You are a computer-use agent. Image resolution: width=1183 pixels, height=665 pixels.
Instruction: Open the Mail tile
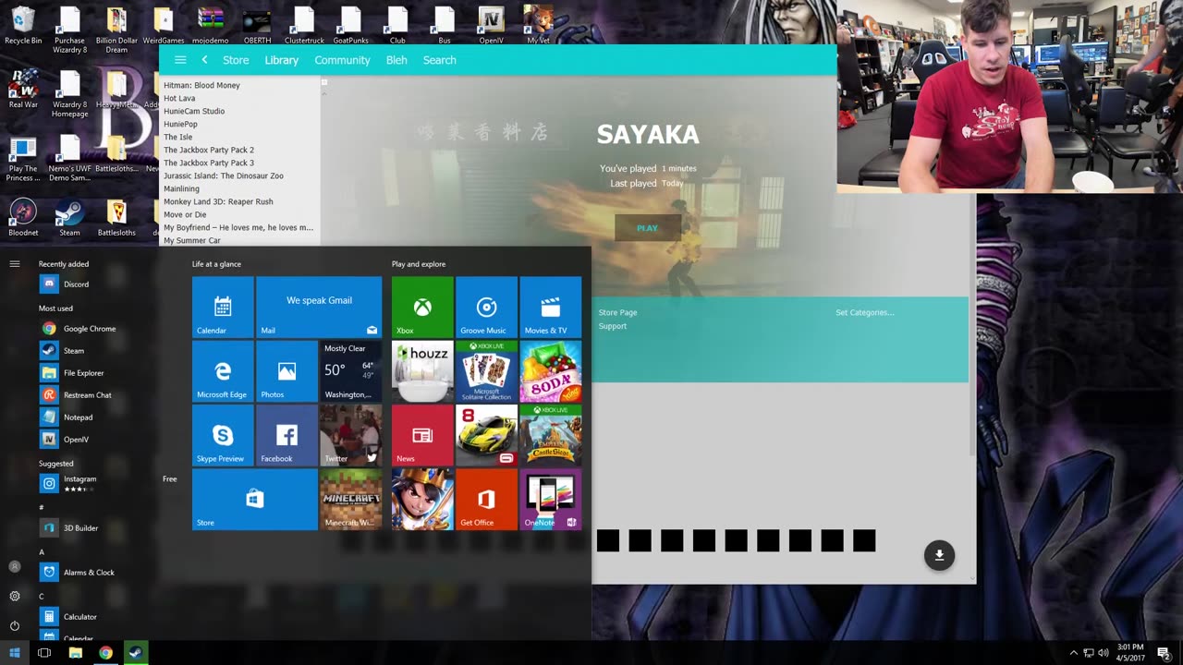click(x=319, y=307)
